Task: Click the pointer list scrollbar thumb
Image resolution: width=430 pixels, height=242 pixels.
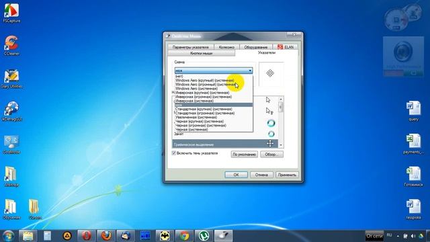Action: tap(281, 107)
